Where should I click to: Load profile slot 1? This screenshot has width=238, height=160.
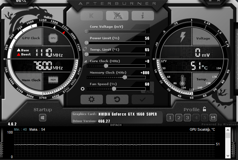point(170,118)
